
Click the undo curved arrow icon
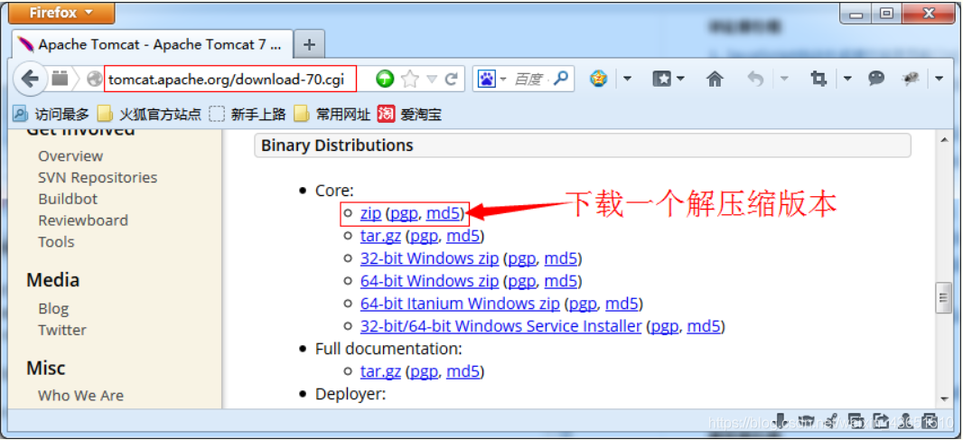click(x=755, y=78)
